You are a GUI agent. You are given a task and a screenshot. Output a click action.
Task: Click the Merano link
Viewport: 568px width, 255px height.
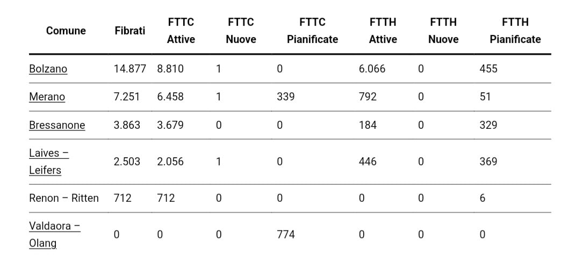point(47,97)
